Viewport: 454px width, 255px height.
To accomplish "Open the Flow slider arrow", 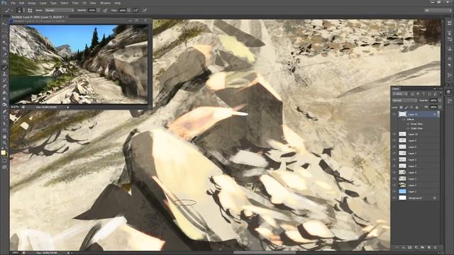I will pyautogui.click(x=129, y=10).
